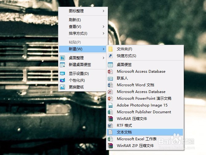The image size is (206, 155).
Task: Create a new 文件夹(F)
Action: click(x=145, y=49)
